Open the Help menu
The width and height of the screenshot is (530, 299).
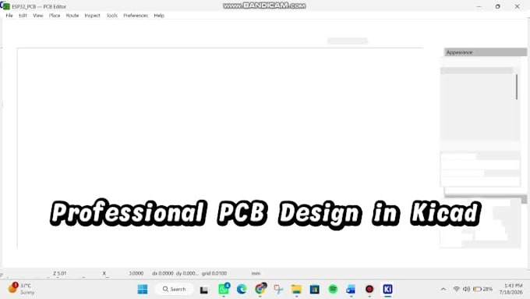159,16
